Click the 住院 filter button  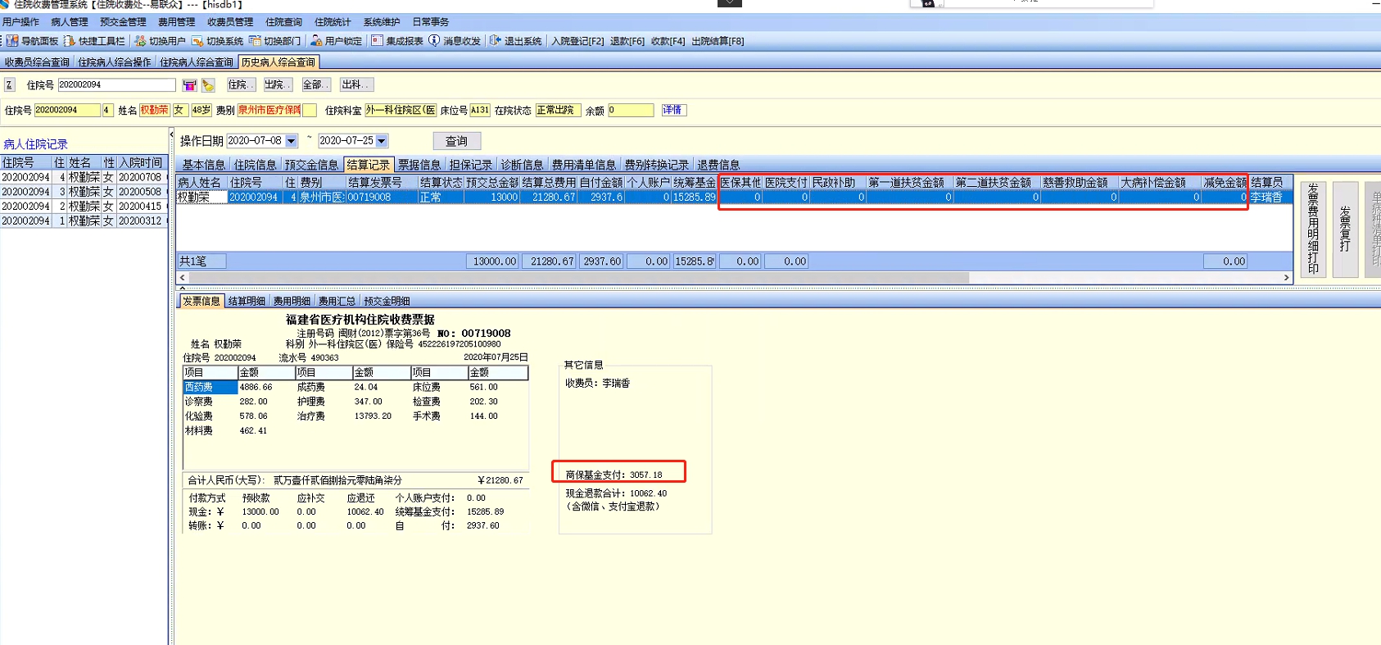coord(241,84)
